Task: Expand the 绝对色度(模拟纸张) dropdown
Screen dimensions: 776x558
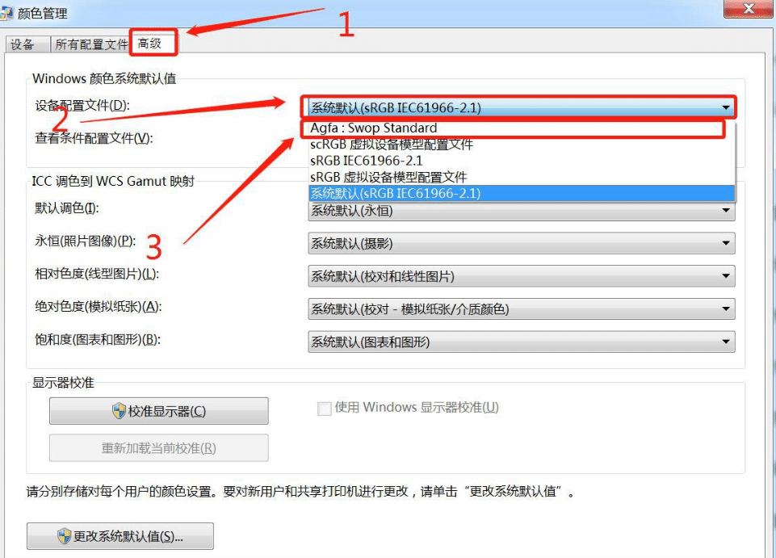Action: coord(726,308)
